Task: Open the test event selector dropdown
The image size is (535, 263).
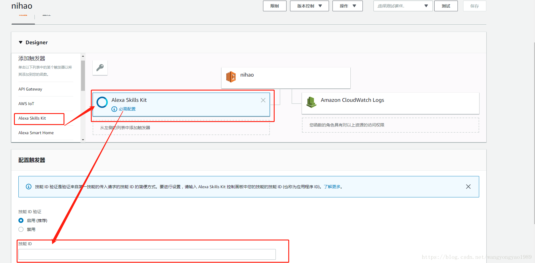Action: pyautogui.click(x=403, y=6)
